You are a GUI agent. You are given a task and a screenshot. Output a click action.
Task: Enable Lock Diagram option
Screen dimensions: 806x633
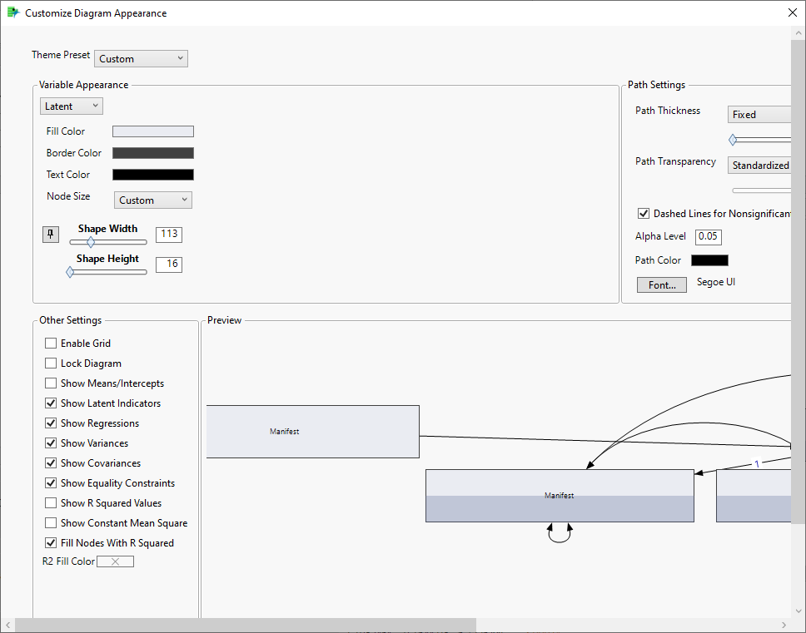[50, 363]
